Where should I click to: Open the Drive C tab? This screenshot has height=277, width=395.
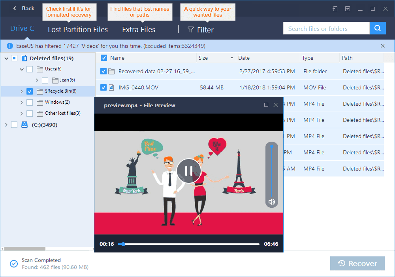22,28
